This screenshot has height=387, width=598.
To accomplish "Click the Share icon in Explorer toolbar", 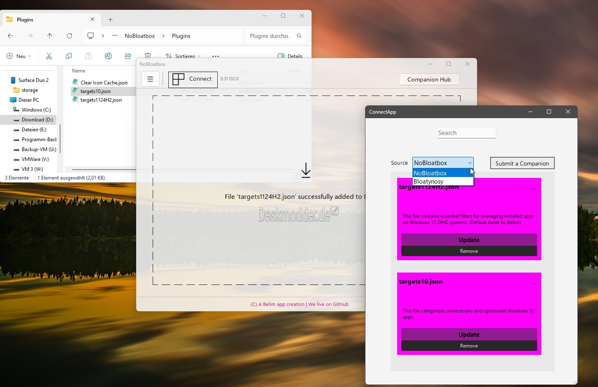I will [x=128, y=56].
